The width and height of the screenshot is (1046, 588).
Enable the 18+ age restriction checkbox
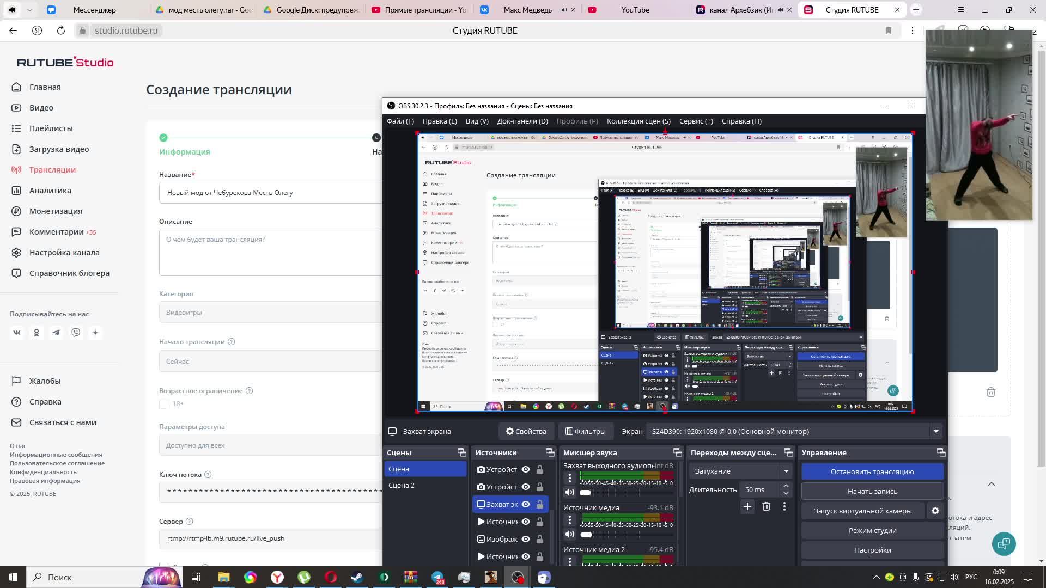coord(163,404)
